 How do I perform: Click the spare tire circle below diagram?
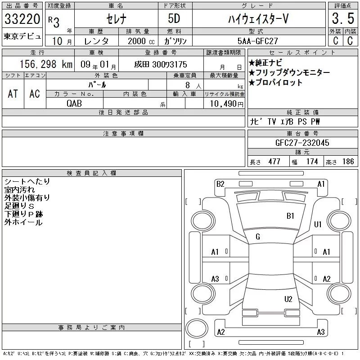point(197,328)
